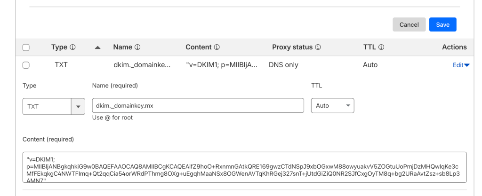Screen dimensions: 482x196
Task: Click the Proxy status column header
Action: (292, 47)
